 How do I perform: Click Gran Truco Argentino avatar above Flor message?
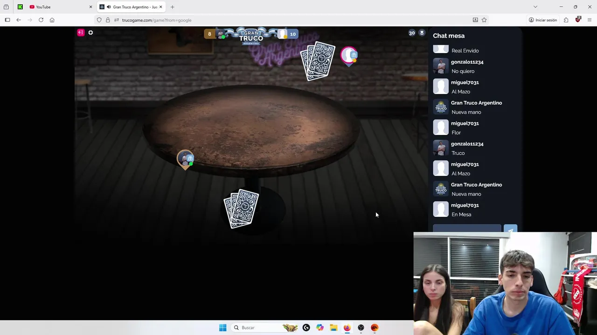pos(441,107)
